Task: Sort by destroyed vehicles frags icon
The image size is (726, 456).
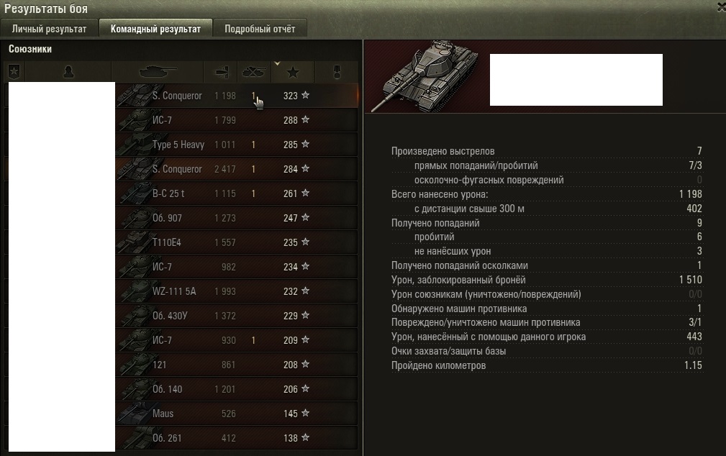Action: (254, 72)
